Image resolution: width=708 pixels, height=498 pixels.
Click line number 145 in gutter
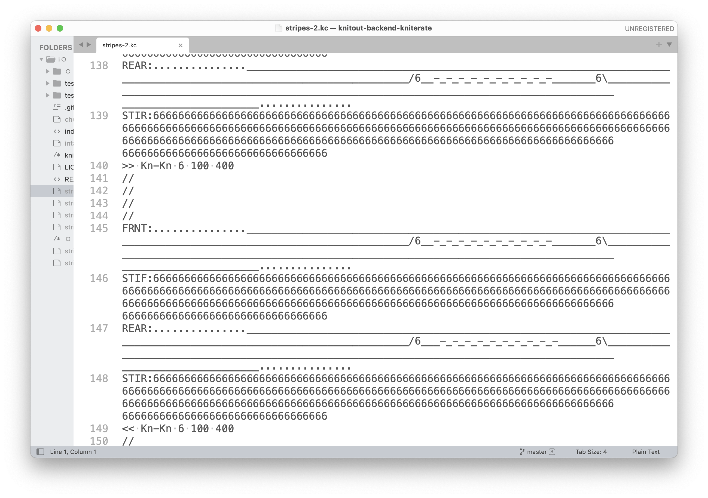point(99,228)
